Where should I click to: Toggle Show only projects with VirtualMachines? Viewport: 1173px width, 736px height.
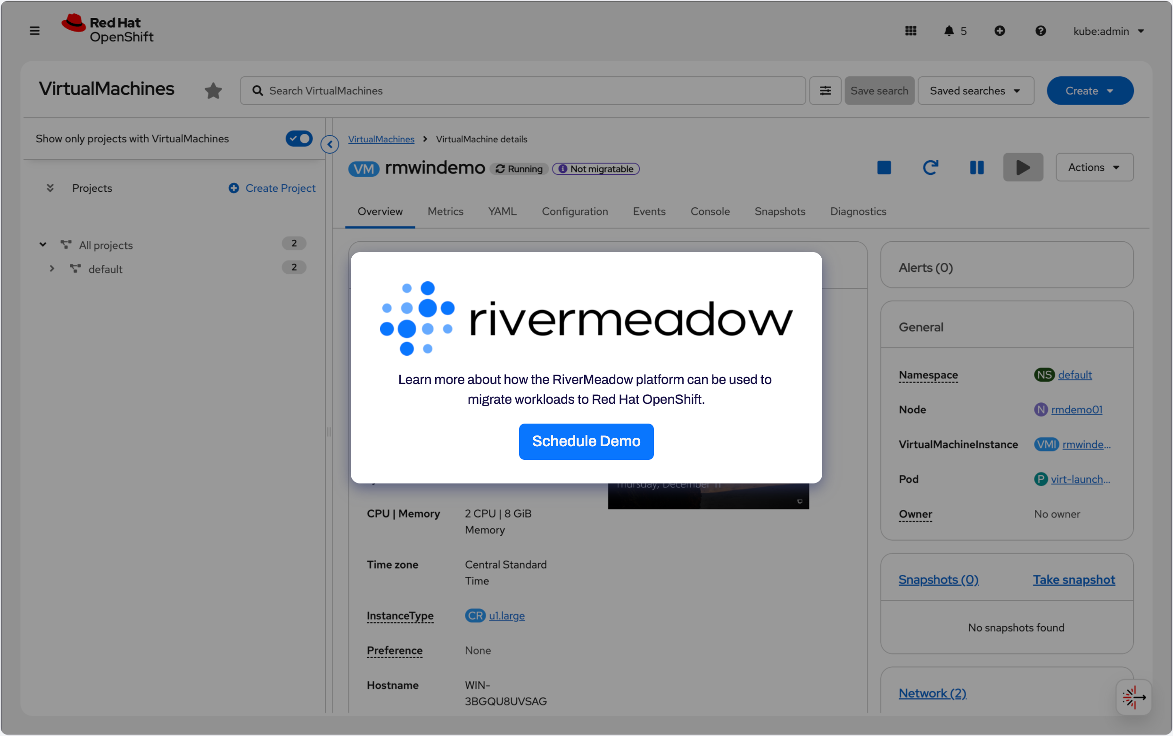pyautogui.click(x=298, y=139)
